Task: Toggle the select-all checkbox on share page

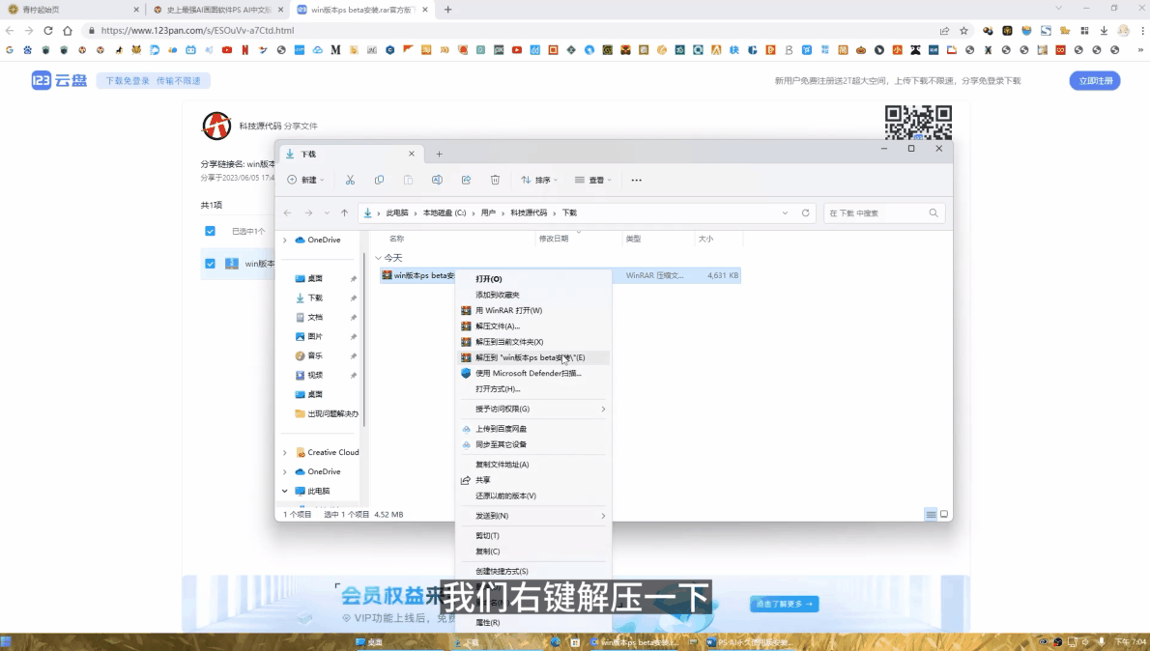Action: [x=211, y=231]
